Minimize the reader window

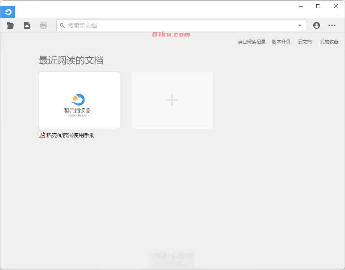click(x=301, y=6)
